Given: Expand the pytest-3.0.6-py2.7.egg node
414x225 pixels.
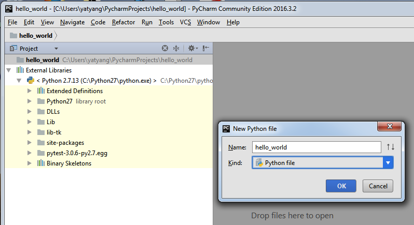Looking at the screenshot, I should coord(29,153).
